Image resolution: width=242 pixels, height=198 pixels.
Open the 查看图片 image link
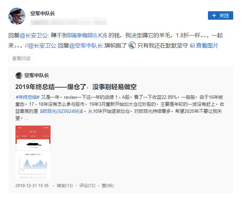(204, 45)
